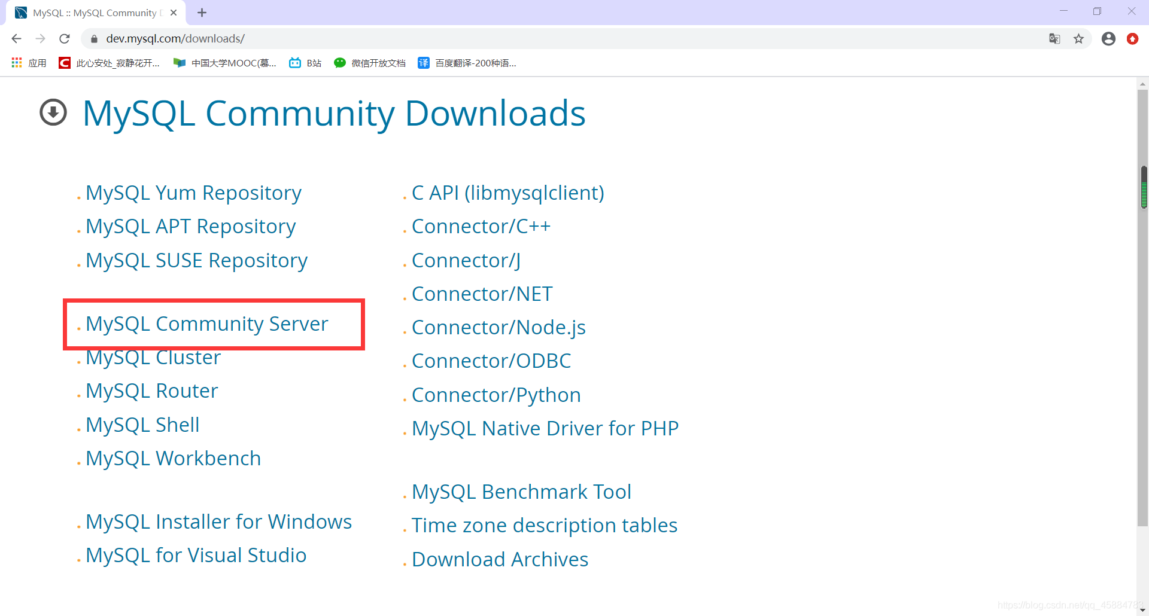Image resolution: width=1149 pixels, height=616 pixels.
Task: Click the browser forward arrow
Action: click(40, 39)
